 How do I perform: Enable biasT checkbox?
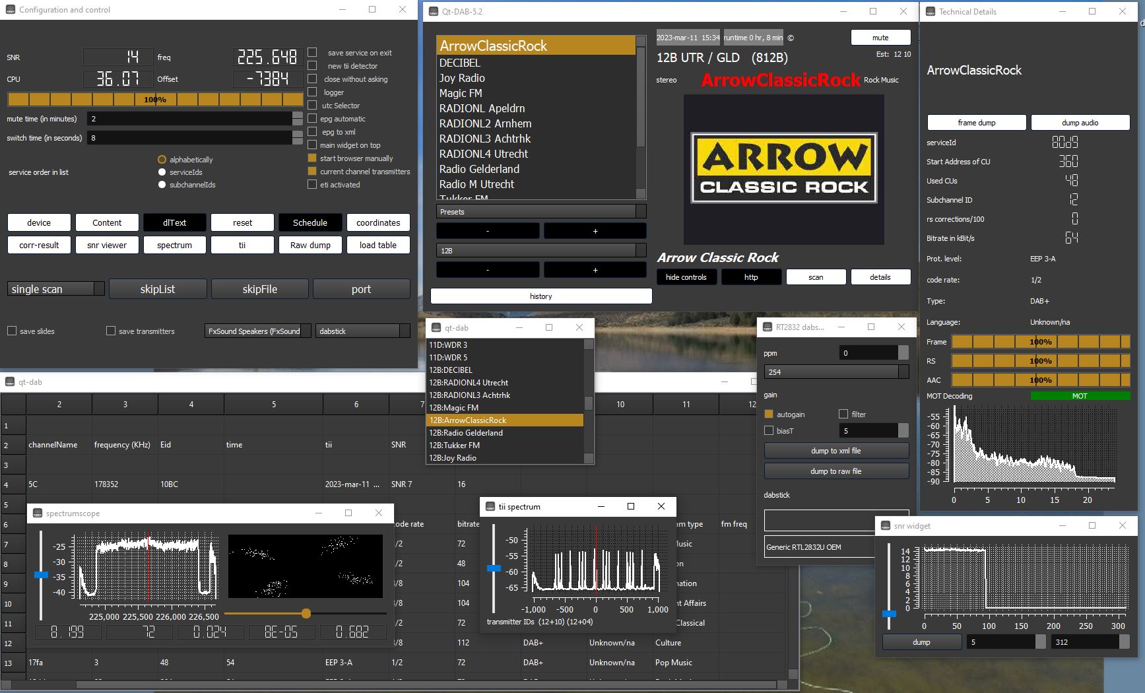pos(769,430)
